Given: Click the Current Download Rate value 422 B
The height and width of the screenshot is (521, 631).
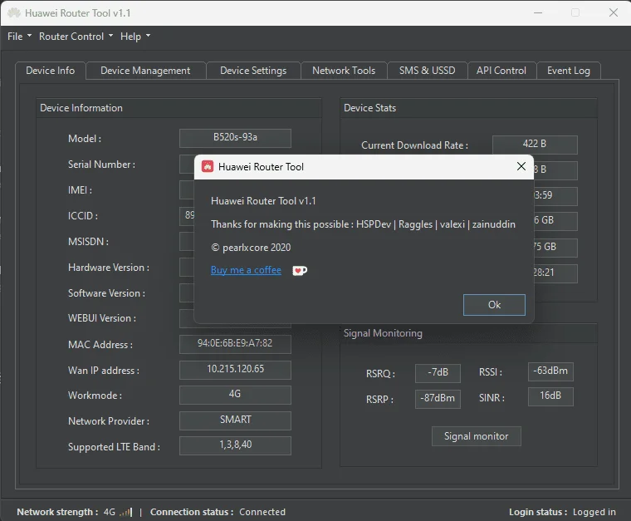Looking at the screenshot, I should click(535, 144).
